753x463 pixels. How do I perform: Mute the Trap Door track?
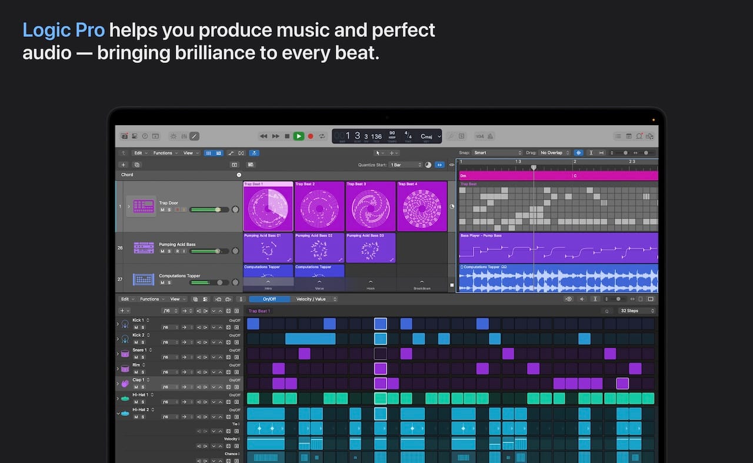162,210
